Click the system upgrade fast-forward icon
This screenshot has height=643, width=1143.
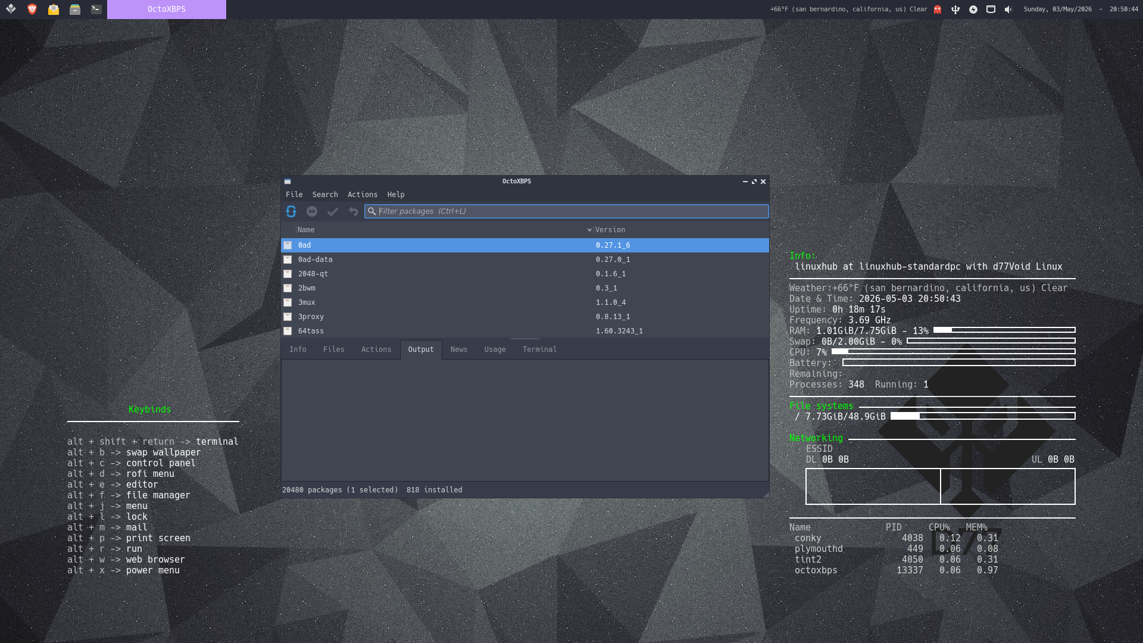(312, 211)
